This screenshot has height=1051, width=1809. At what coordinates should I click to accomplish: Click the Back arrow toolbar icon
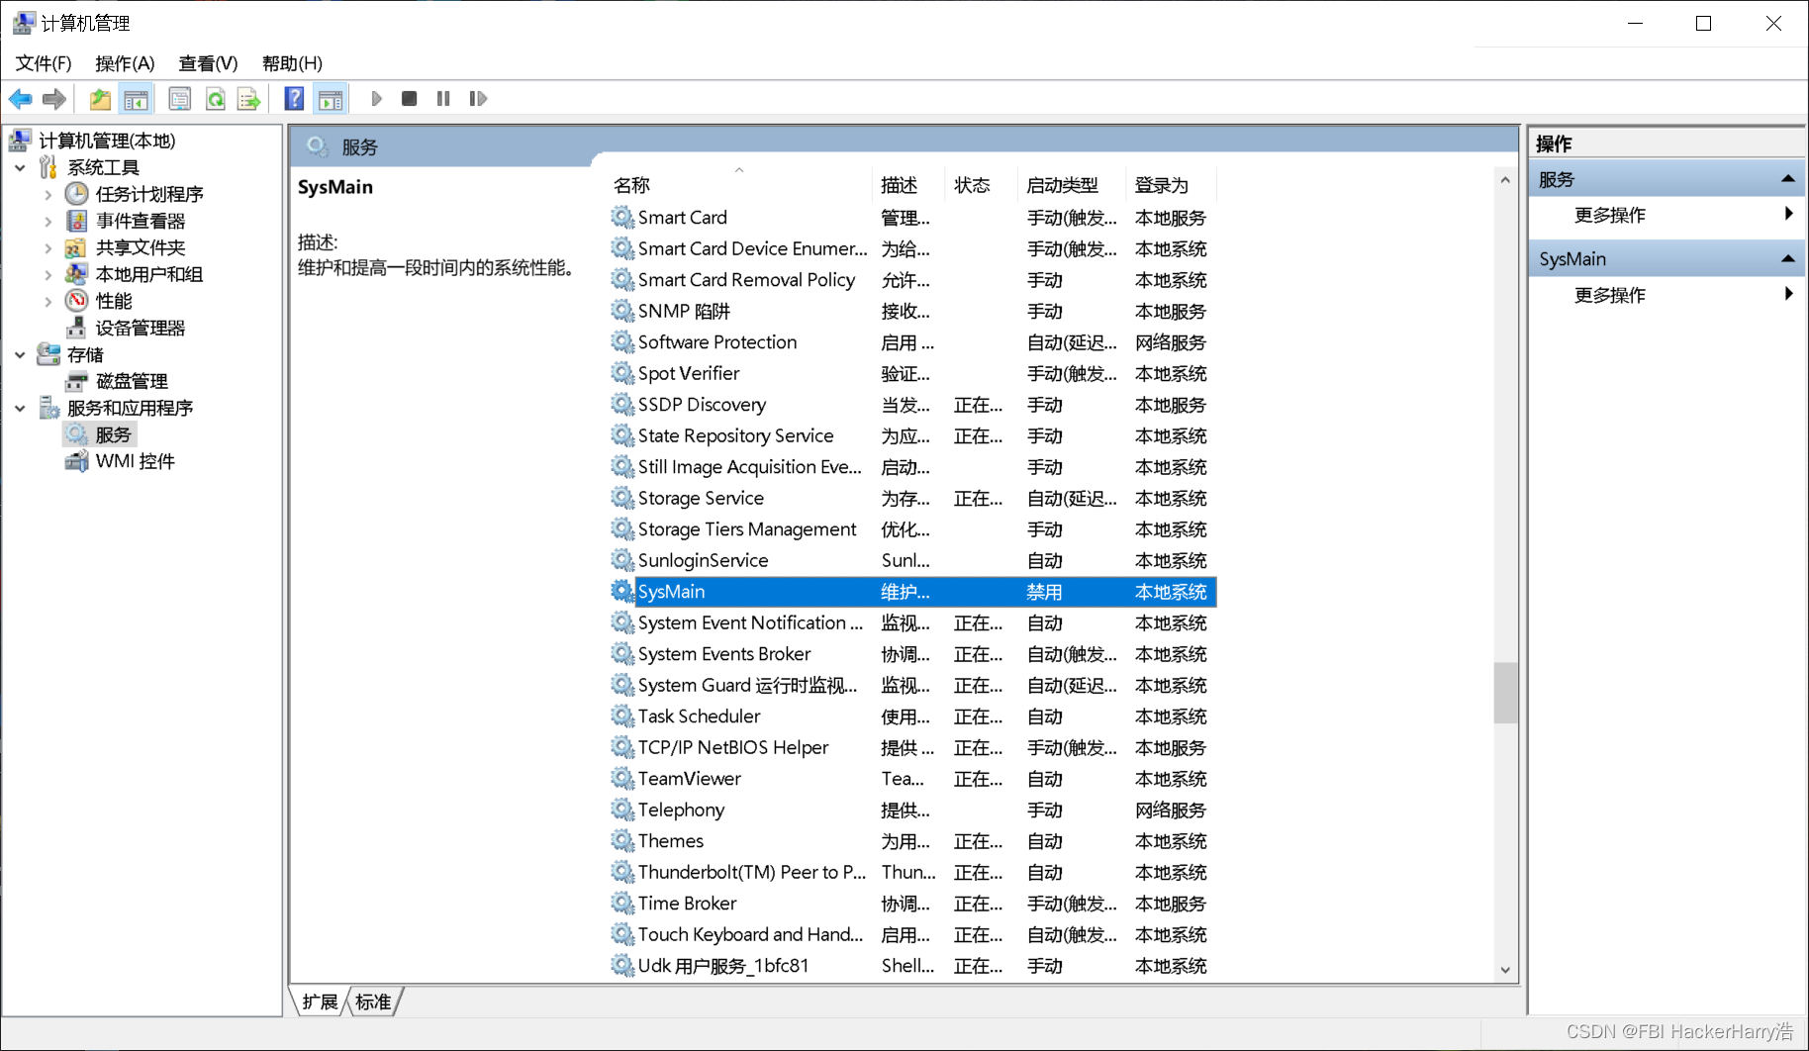click(x=20, y=99)
